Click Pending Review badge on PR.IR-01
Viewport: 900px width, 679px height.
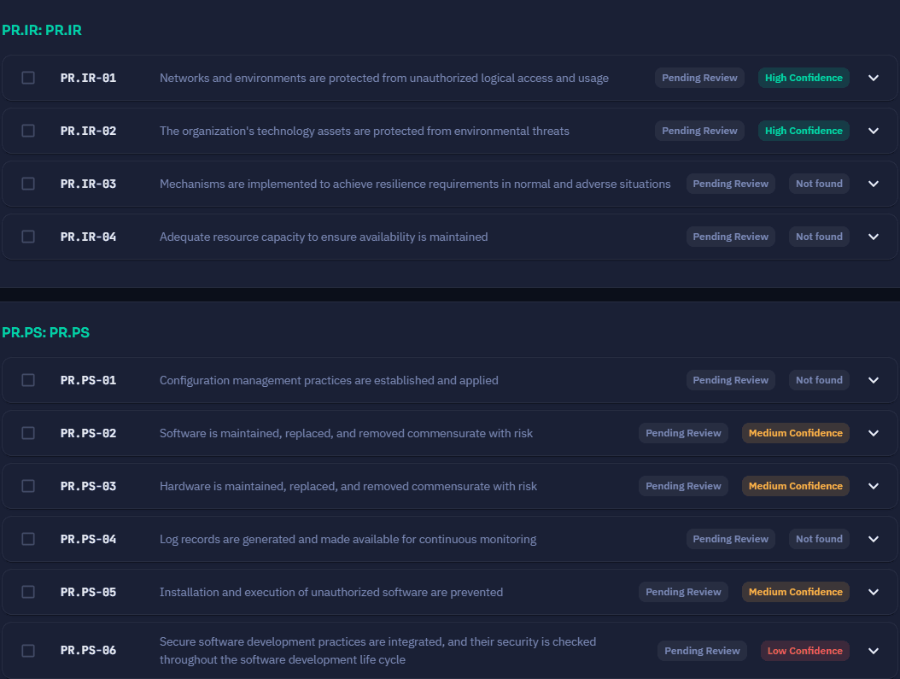[699, 78]
